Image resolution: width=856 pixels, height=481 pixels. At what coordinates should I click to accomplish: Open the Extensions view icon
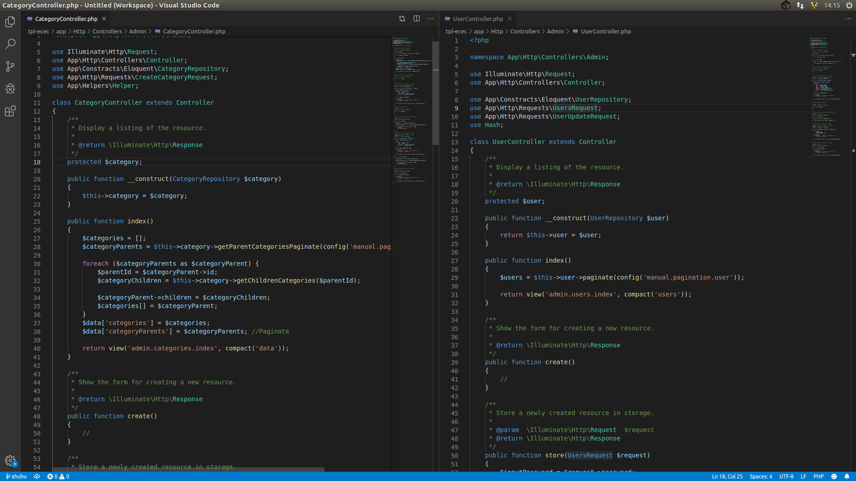[x=10, y=111]
